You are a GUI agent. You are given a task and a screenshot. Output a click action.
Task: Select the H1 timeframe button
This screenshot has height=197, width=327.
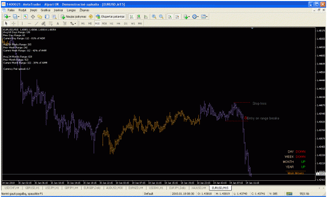point(111,24)
